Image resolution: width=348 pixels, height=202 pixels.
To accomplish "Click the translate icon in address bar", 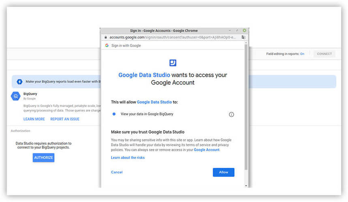I will click(x=243, y=37).
